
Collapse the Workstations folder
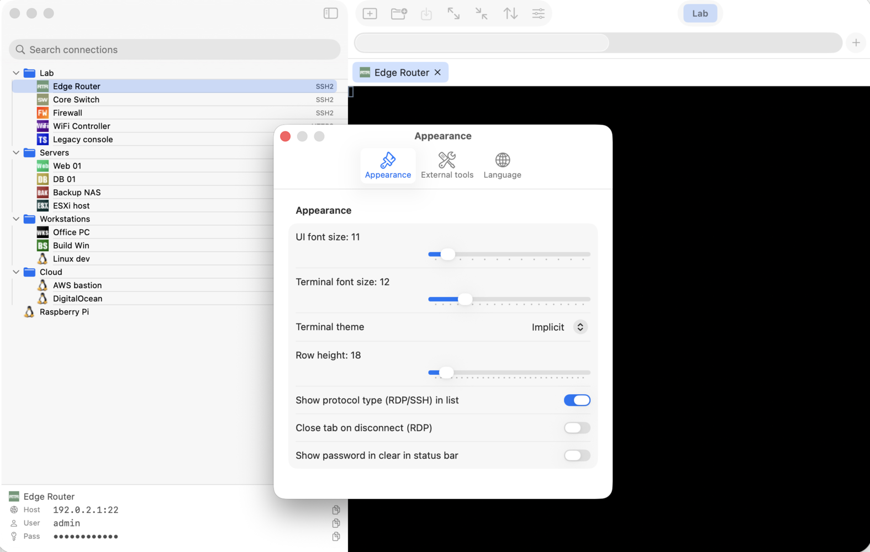16,219
